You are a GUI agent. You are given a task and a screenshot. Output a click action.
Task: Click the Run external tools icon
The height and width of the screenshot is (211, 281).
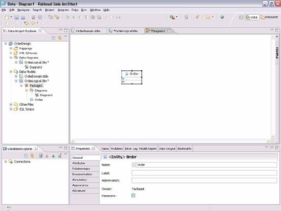(172, 17)
